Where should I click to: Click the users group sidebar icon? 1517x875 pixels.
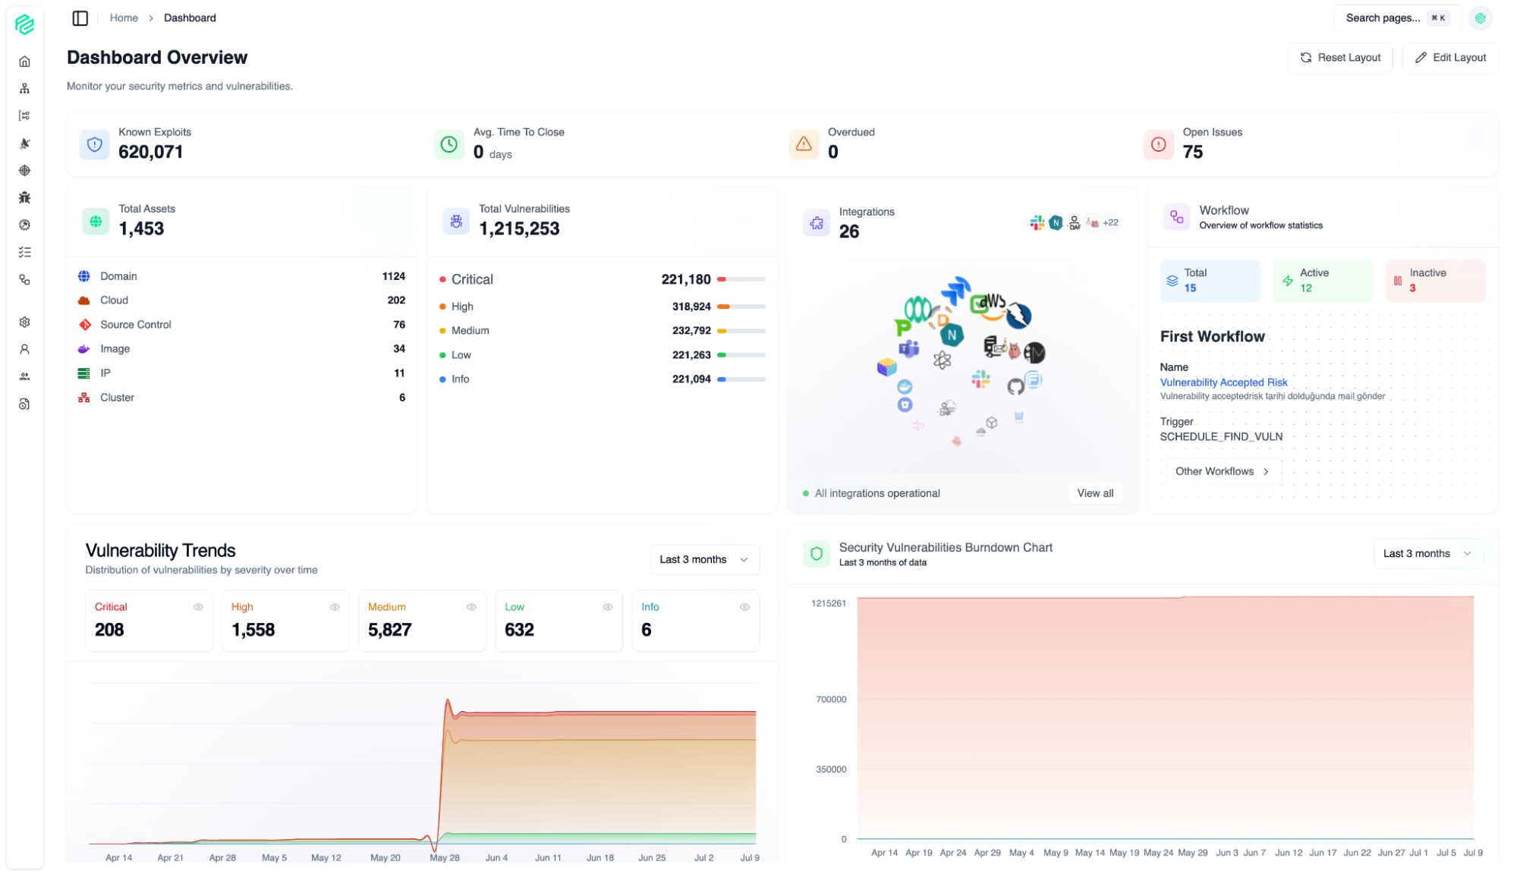(24, 376)
